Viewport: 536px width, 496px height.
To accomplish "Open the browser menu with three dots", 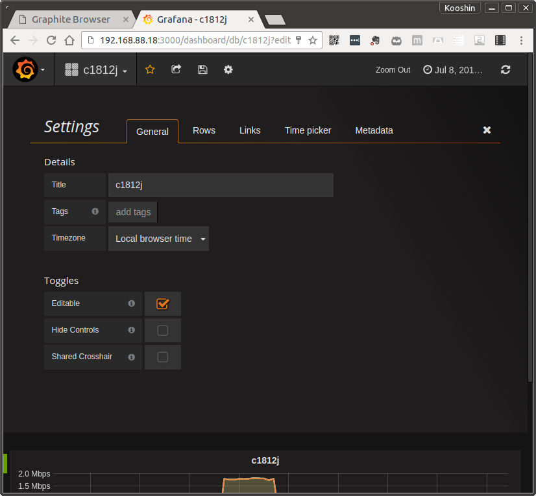I will click(521, 40).
